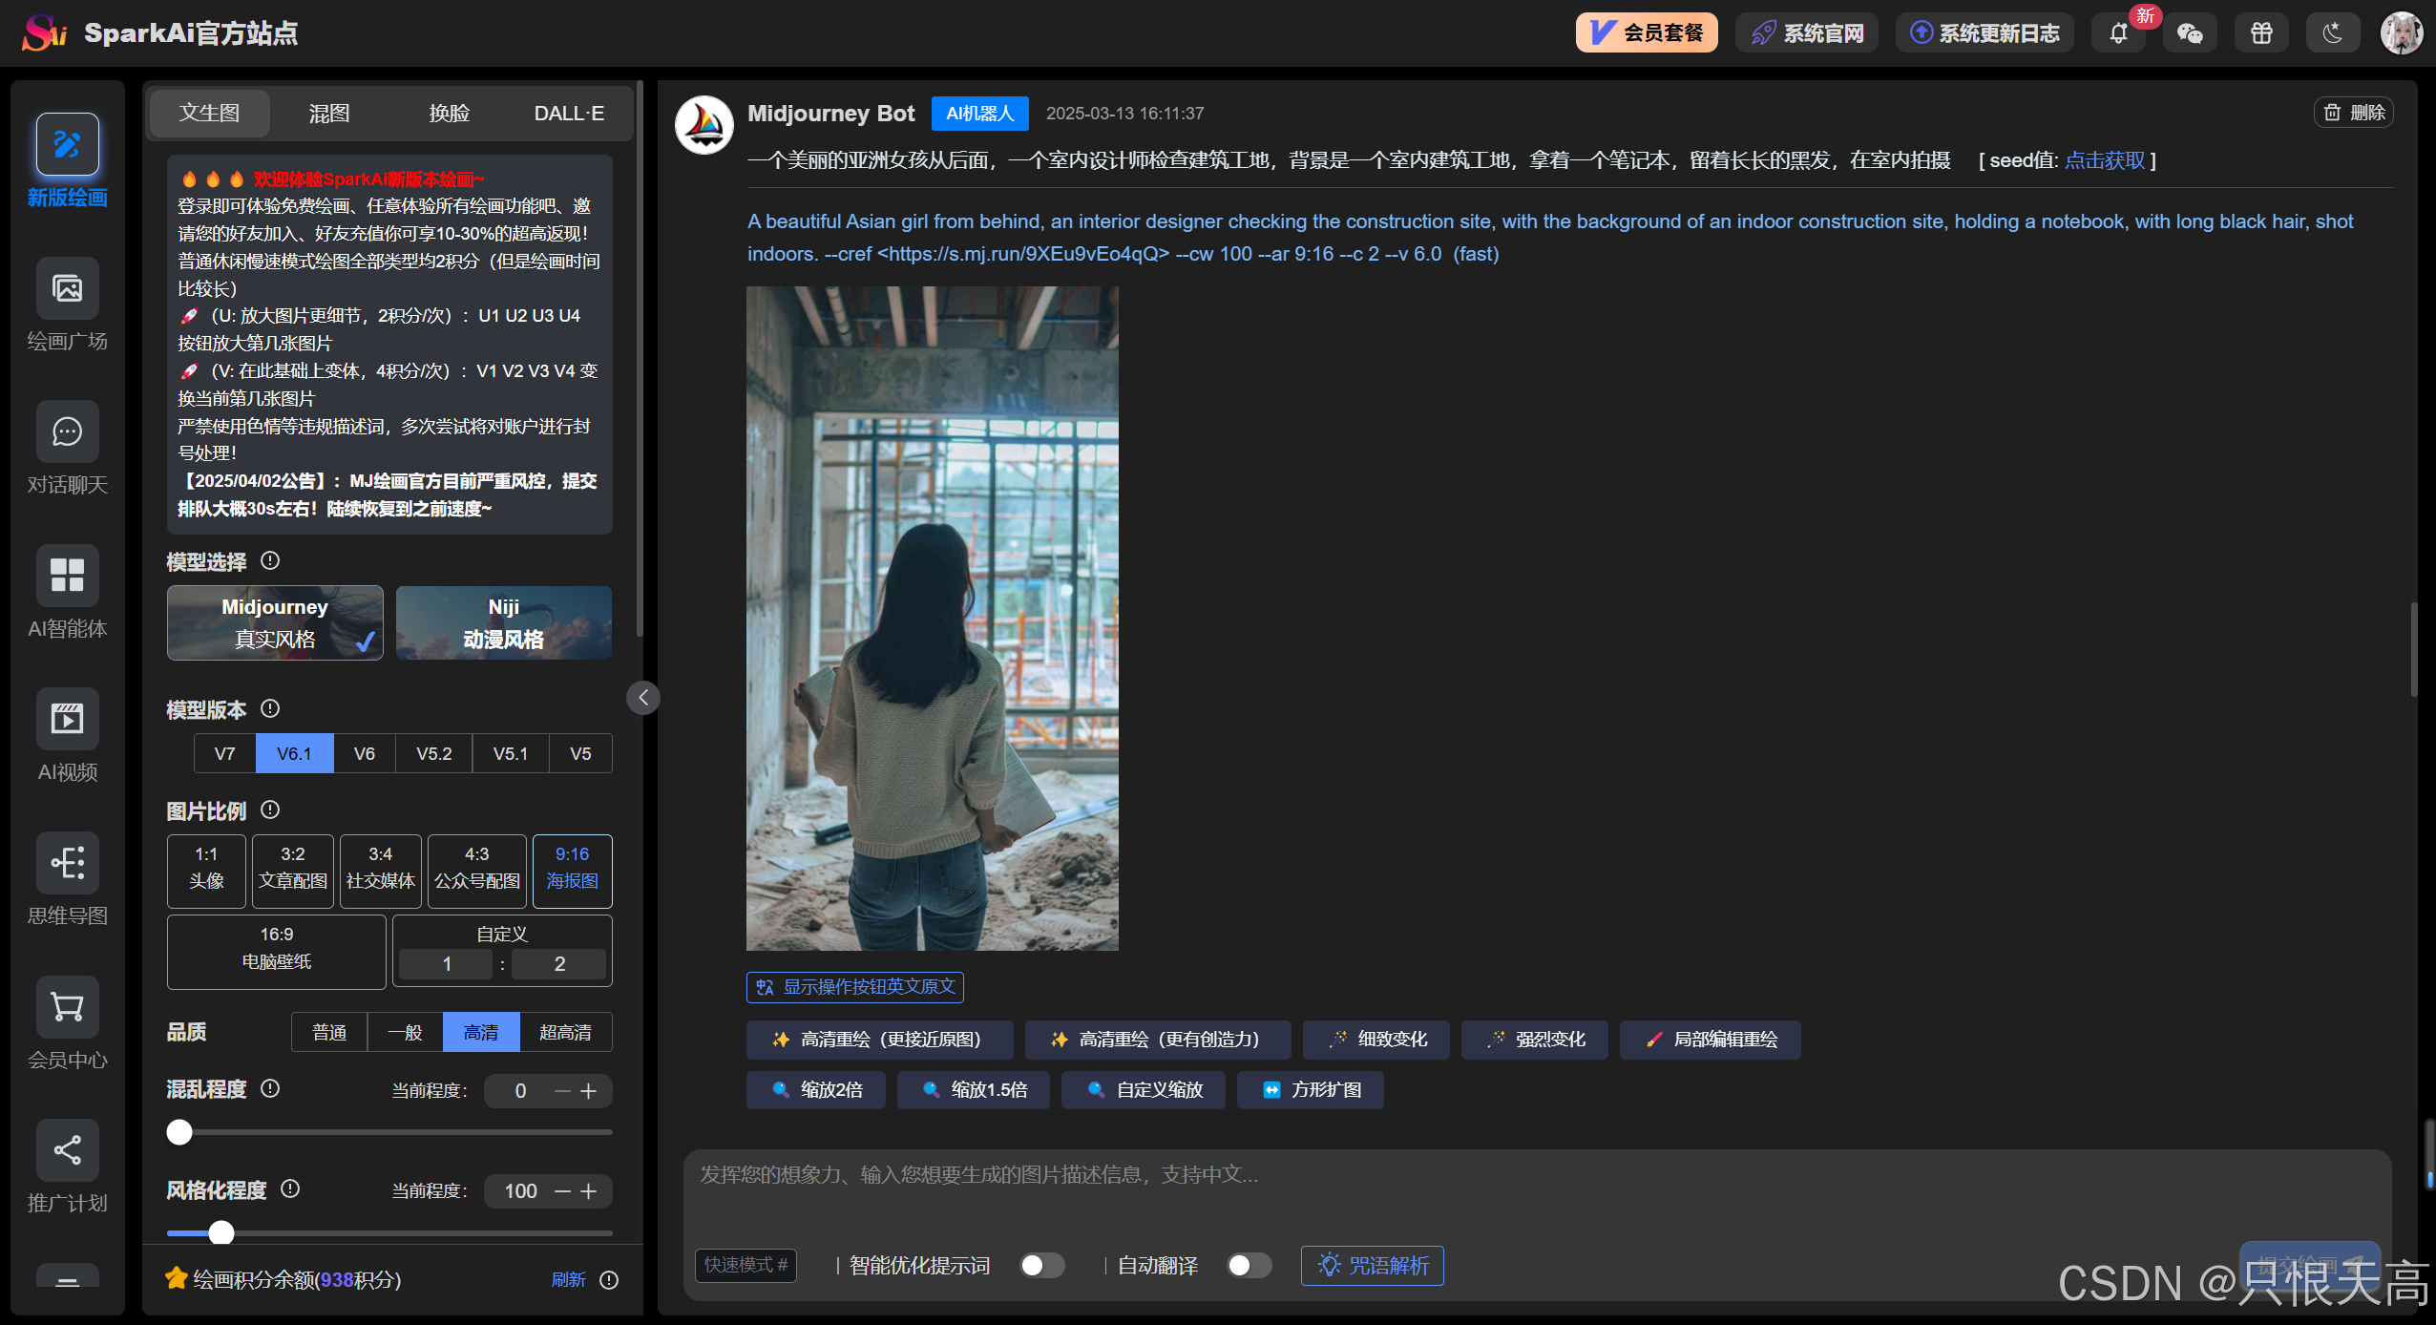Open 绘画广场 gallery sidebar icon
2436x1325 pixels.
coord(67,288)
